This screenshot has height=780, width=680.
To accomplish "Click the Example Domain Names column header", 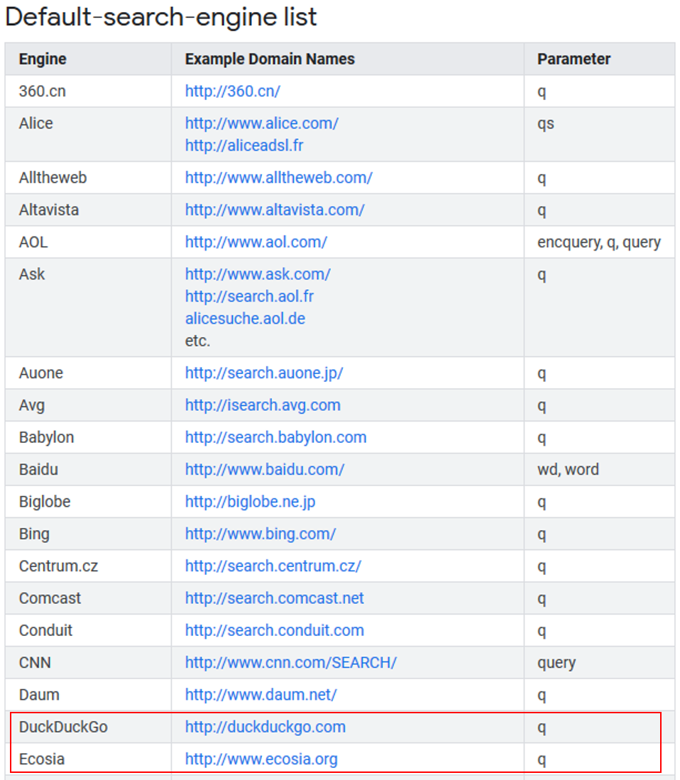I will 270,59.
